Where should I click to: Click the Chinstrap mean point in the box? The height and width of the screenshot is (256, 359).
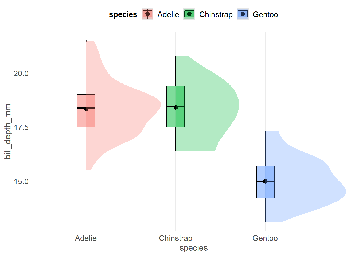(x=176, y=107)
